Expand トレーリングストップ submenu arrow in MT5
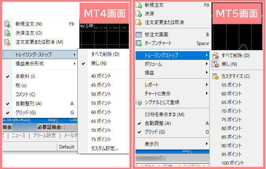Screen dimensions: 266x169 click(x=206, y=55)
